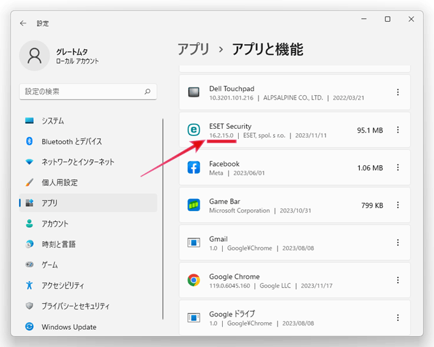Click the アクセシビリティ figure icon
Image resolution: width=434 pixels, height=347 pixels.
coord(29,285)
